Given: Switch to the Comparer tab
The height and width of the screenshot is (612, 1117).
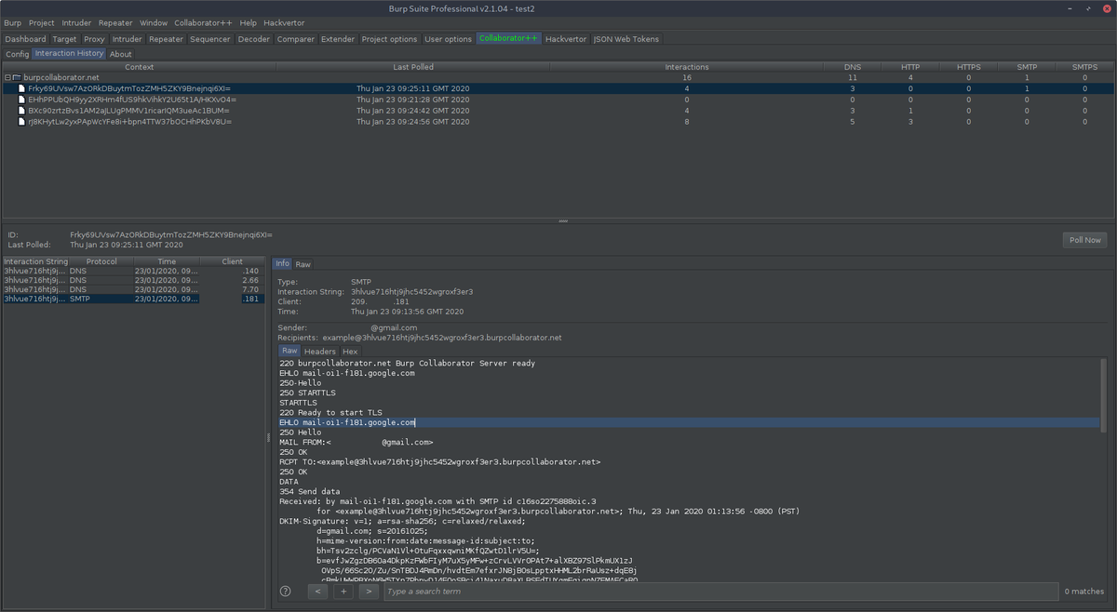Looking at the screenshot, I should click(x=296, y=39).
